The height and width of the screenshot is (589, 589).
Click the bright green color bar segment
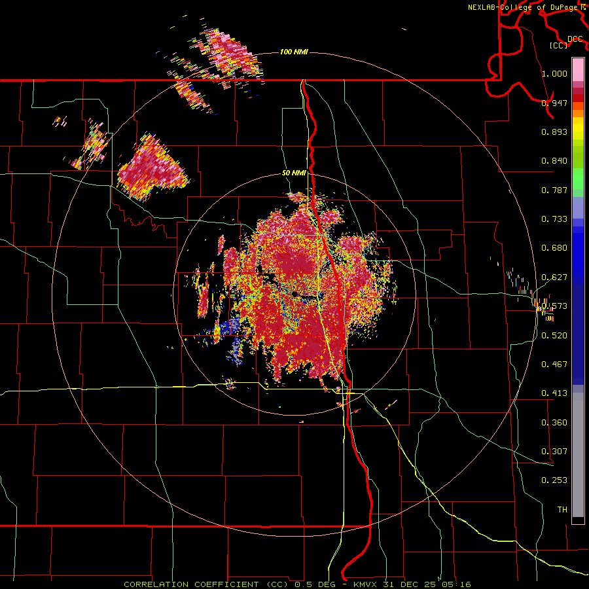[578, 179]
